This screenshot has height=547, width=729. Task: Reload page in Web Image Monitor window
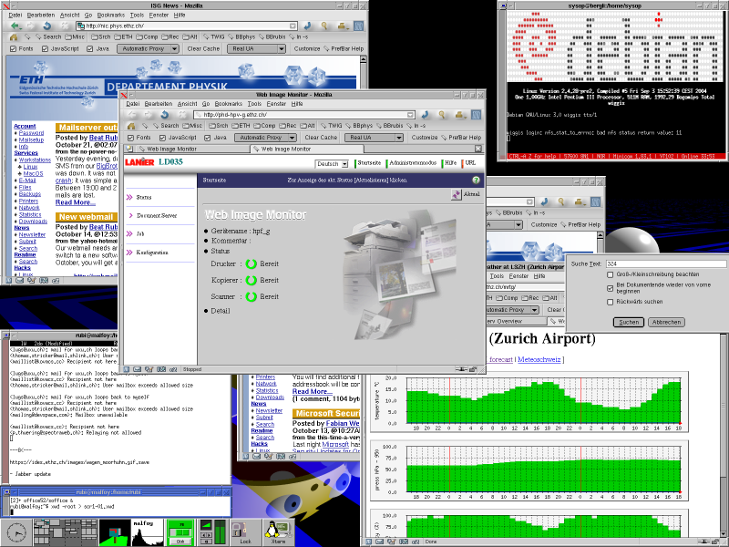165,115
